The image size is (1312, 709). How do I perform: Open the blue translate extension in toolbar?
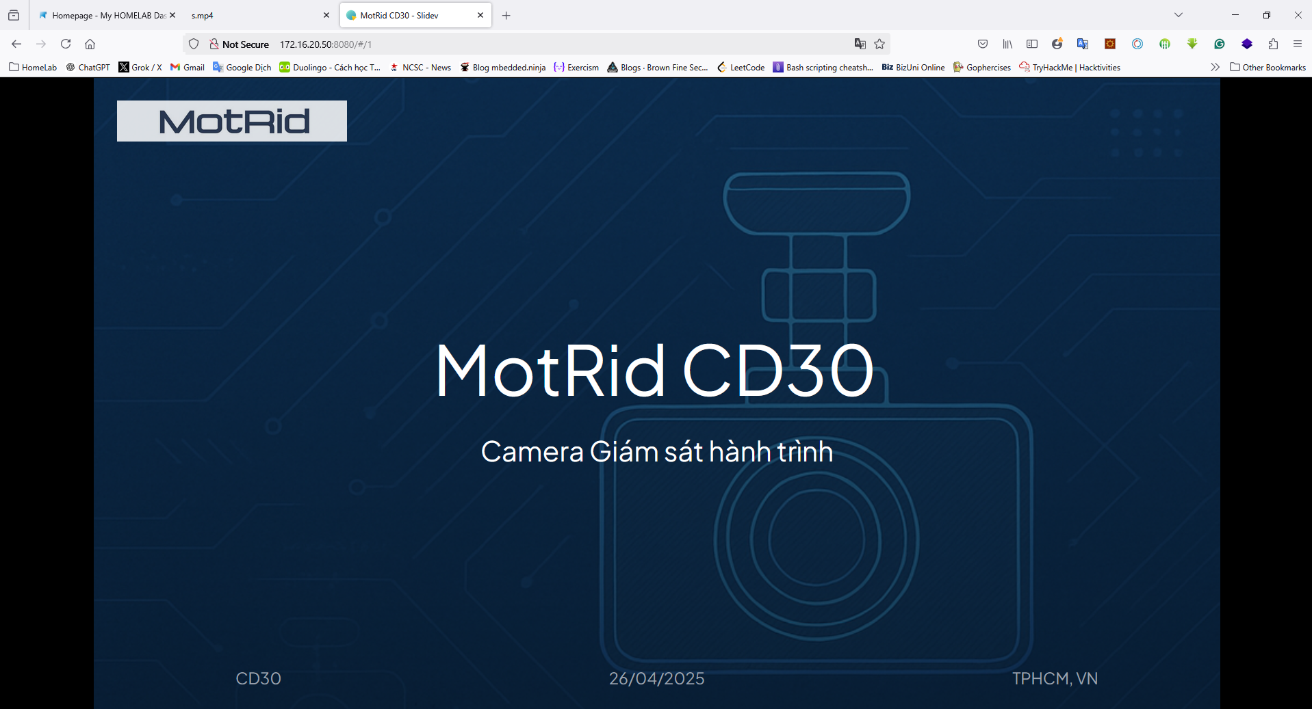(1083, 44)
